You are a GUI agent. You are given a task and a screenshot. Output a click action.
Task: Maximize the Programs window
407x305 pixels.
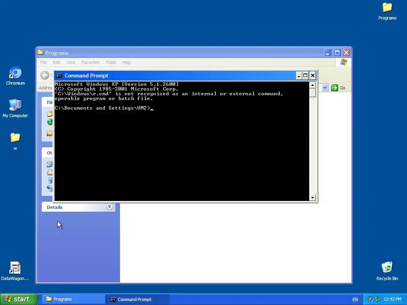337,53
